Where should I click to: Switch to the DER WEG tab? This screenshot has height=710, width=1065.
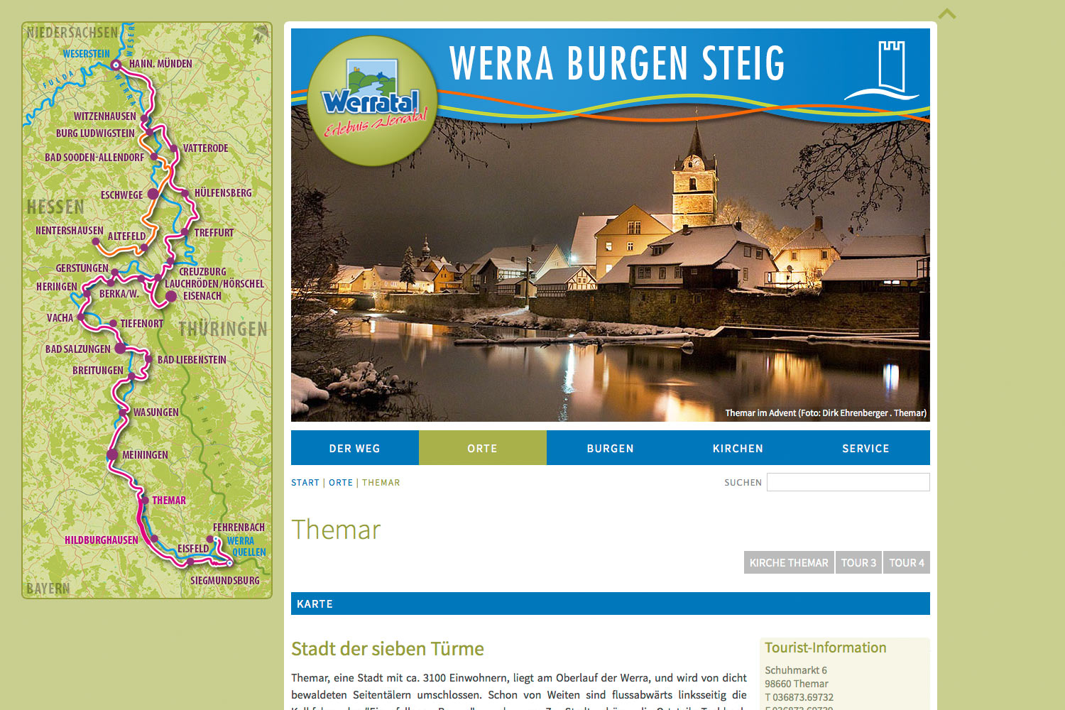point(354,448)
